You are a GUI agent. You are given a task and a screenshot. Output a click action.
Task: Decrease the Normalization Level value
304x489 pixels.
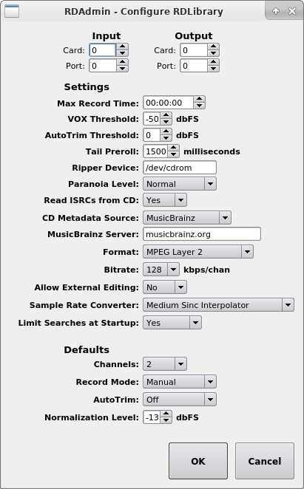[166, 420]
